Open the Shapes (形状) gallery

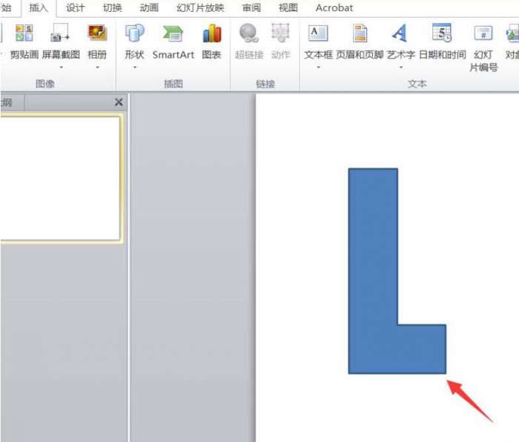coord(135,42)
